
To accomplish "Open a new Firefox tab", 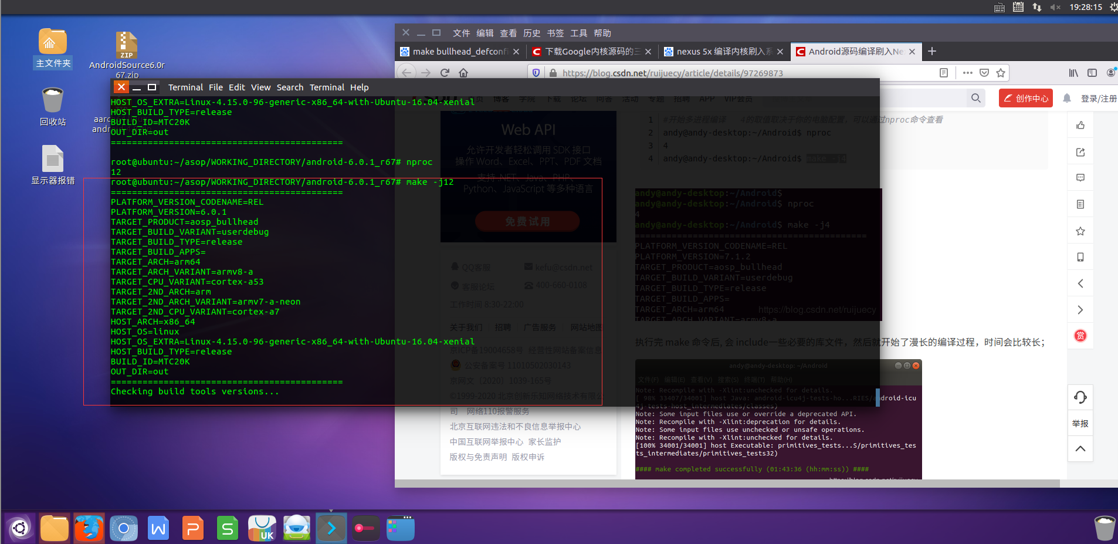I will coord(932,52).
